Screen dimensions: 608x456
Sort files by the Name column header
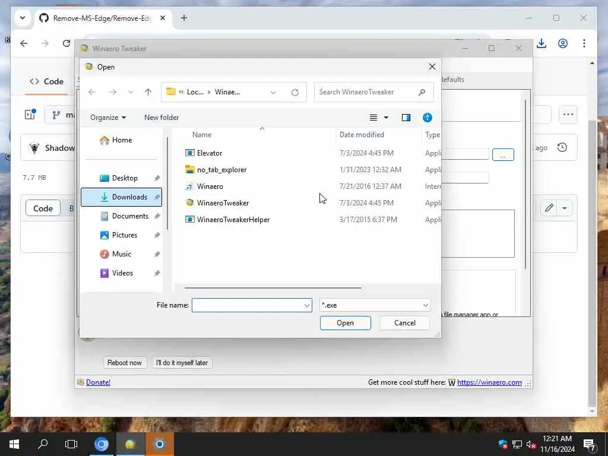pos(202,135)
